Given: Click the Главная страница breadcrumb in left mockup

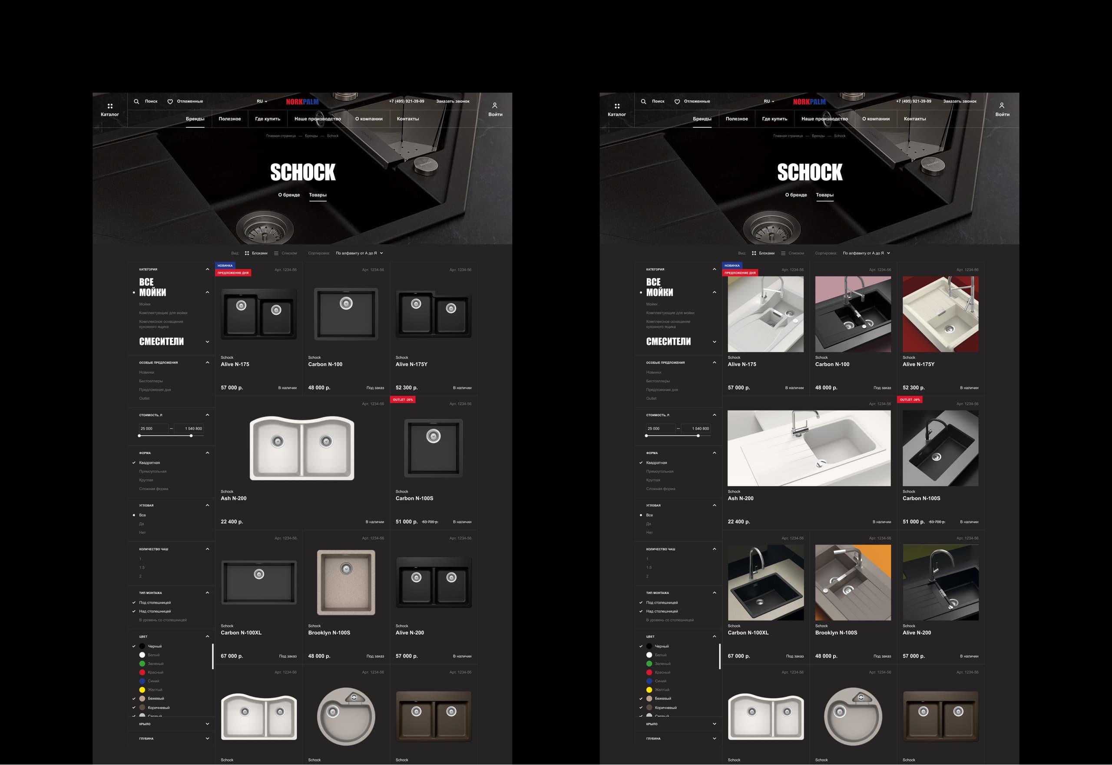Looking at the screenshot, I should point(281,136).
